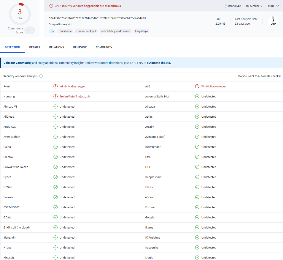Click the ALYac undetected checkmark
This screenshot has height=260, width=283.
pos(197,116)
